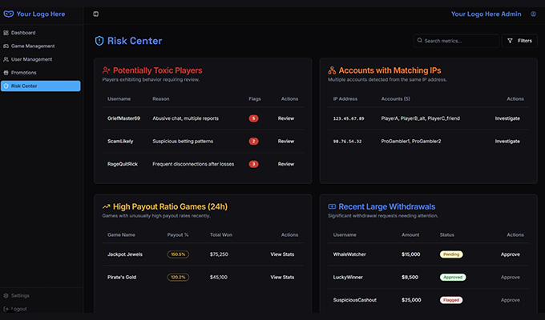Click the High Payout Ratio trend icon
This screenshot has width=545, height=320.
pos(106,206)
